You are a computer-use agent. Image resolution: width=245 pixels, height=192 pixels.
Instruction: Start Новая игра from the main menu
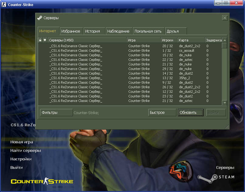[x=22, y=142]
